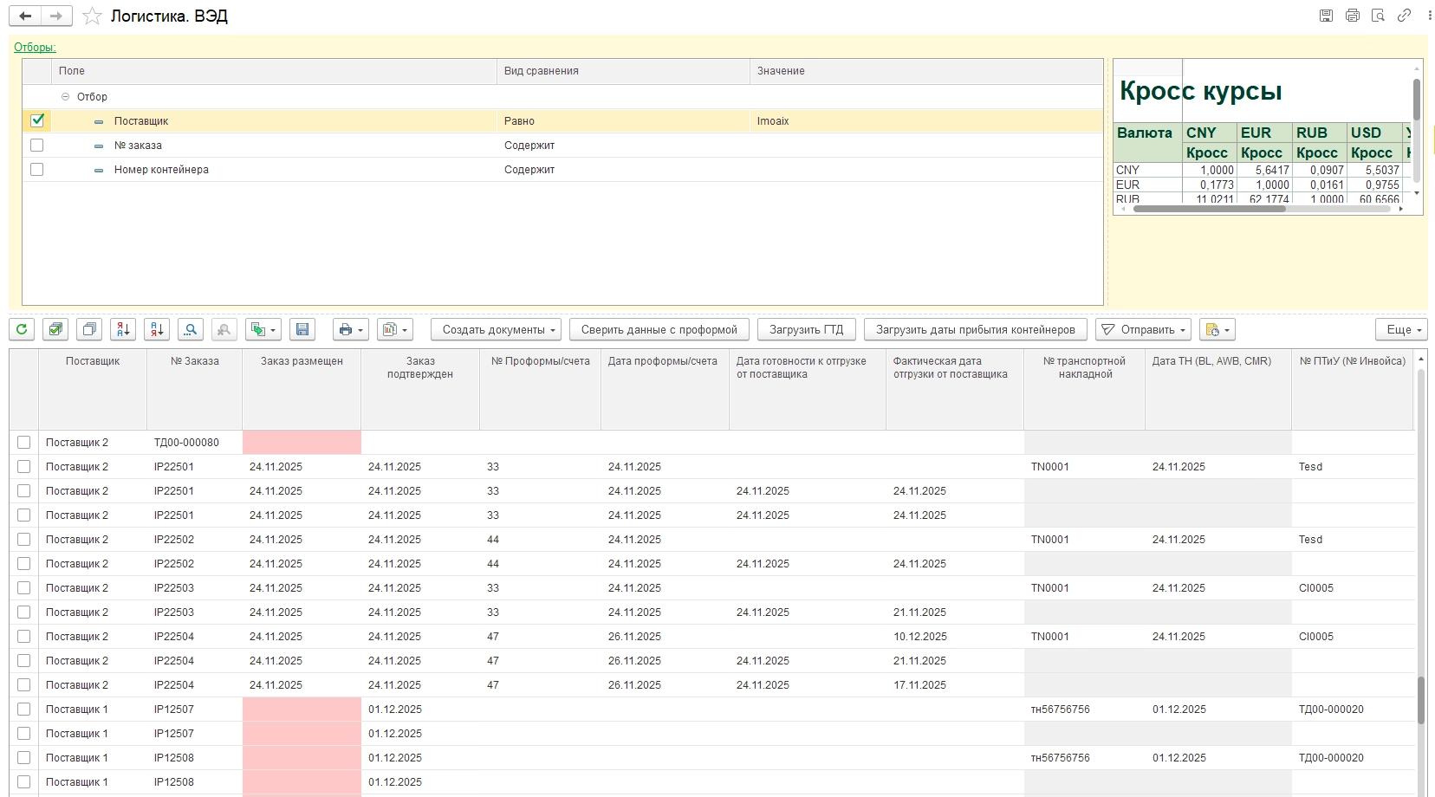Click the Загрузить ГТД button

[807, 329]
